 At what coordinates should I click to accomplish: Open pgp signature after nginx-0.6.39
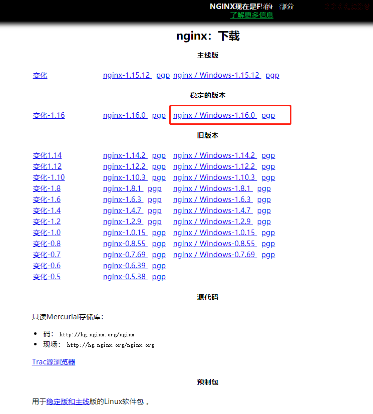click(159, 266)
